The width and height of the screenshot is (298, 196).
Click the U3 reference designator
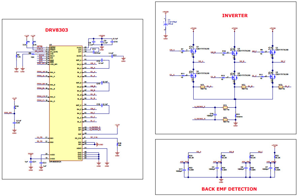(51, 45)
